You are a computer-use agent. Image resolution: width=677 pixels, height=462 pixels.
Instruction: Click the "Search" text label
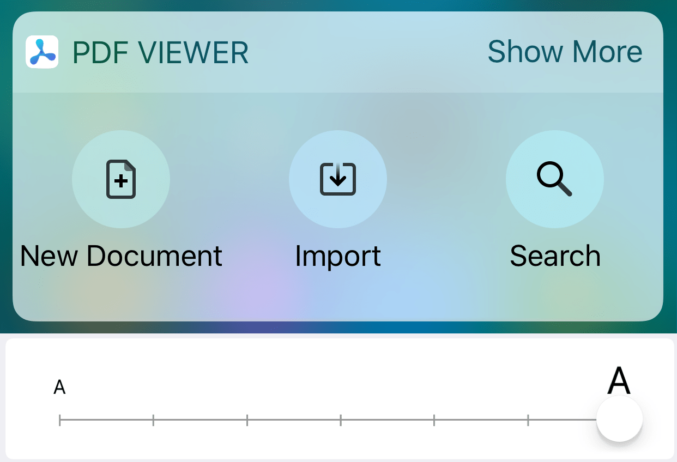pos(555,256)
